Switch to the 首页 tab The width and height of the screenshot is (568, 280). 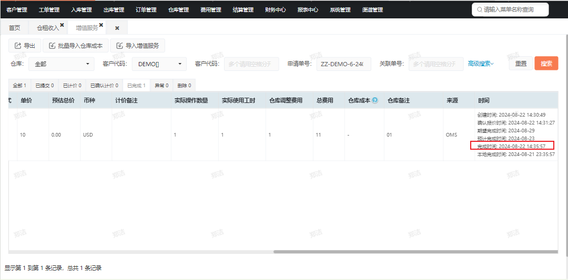15,28
